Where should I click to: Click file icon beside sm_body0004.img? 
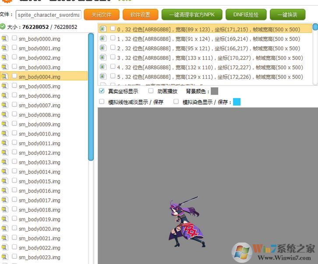[5, 77]
